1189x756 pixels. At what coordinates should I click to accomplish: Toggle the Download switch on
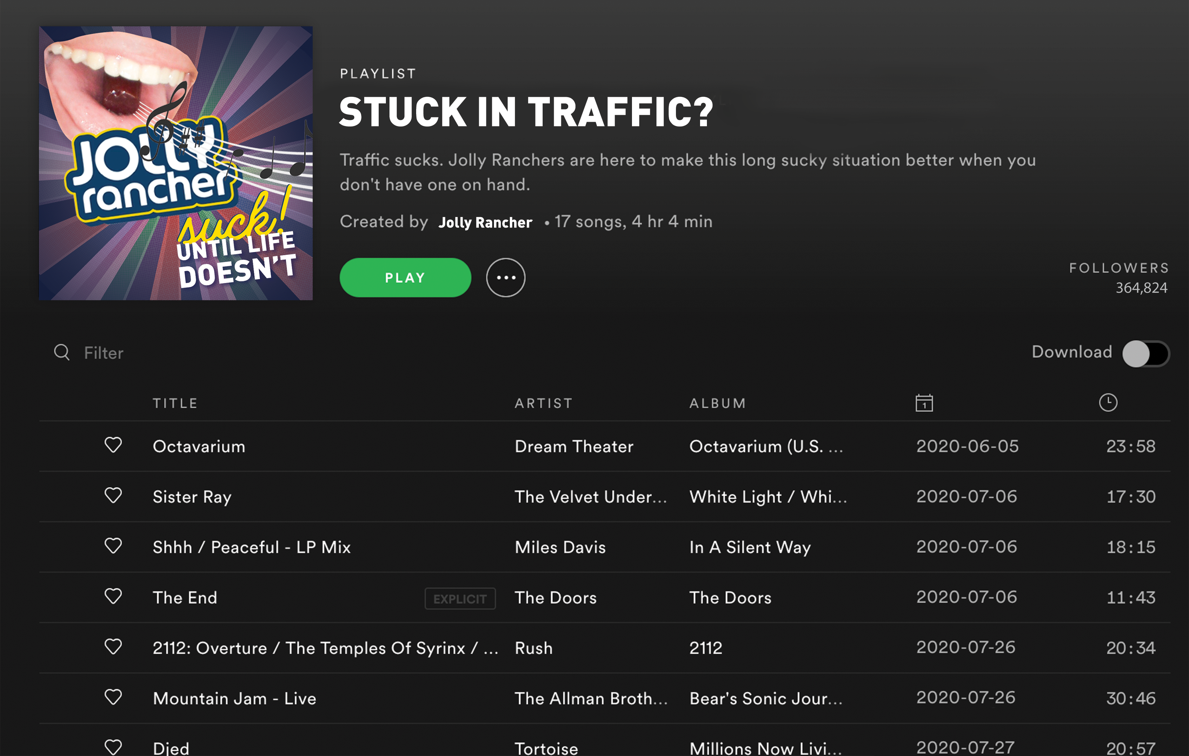(1145, 353)
